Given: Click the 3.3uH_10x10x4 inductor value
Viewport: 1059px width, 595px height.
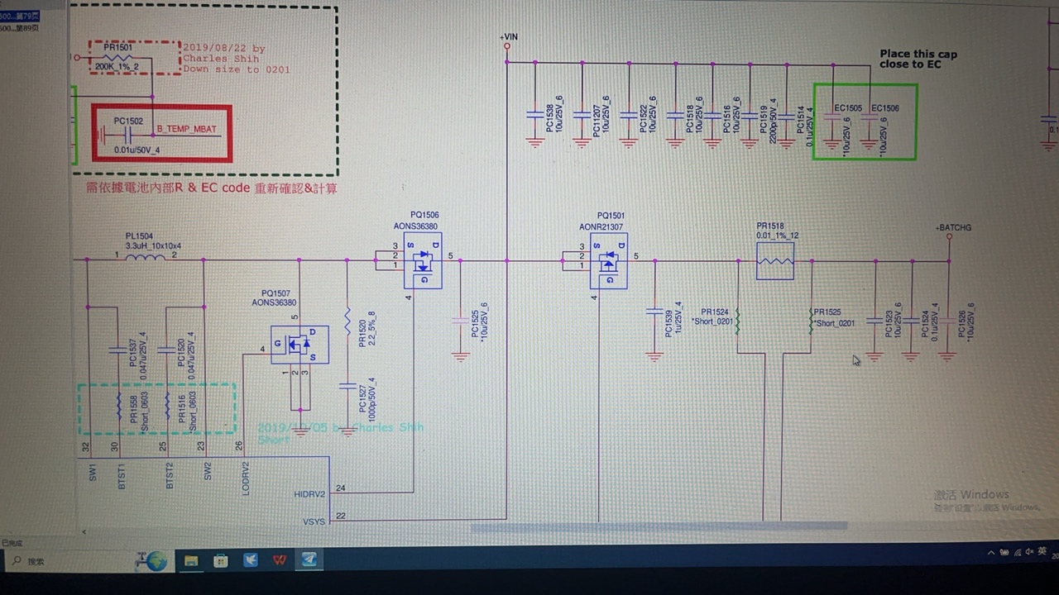Looking at the screenshot, I should (153, 246).
